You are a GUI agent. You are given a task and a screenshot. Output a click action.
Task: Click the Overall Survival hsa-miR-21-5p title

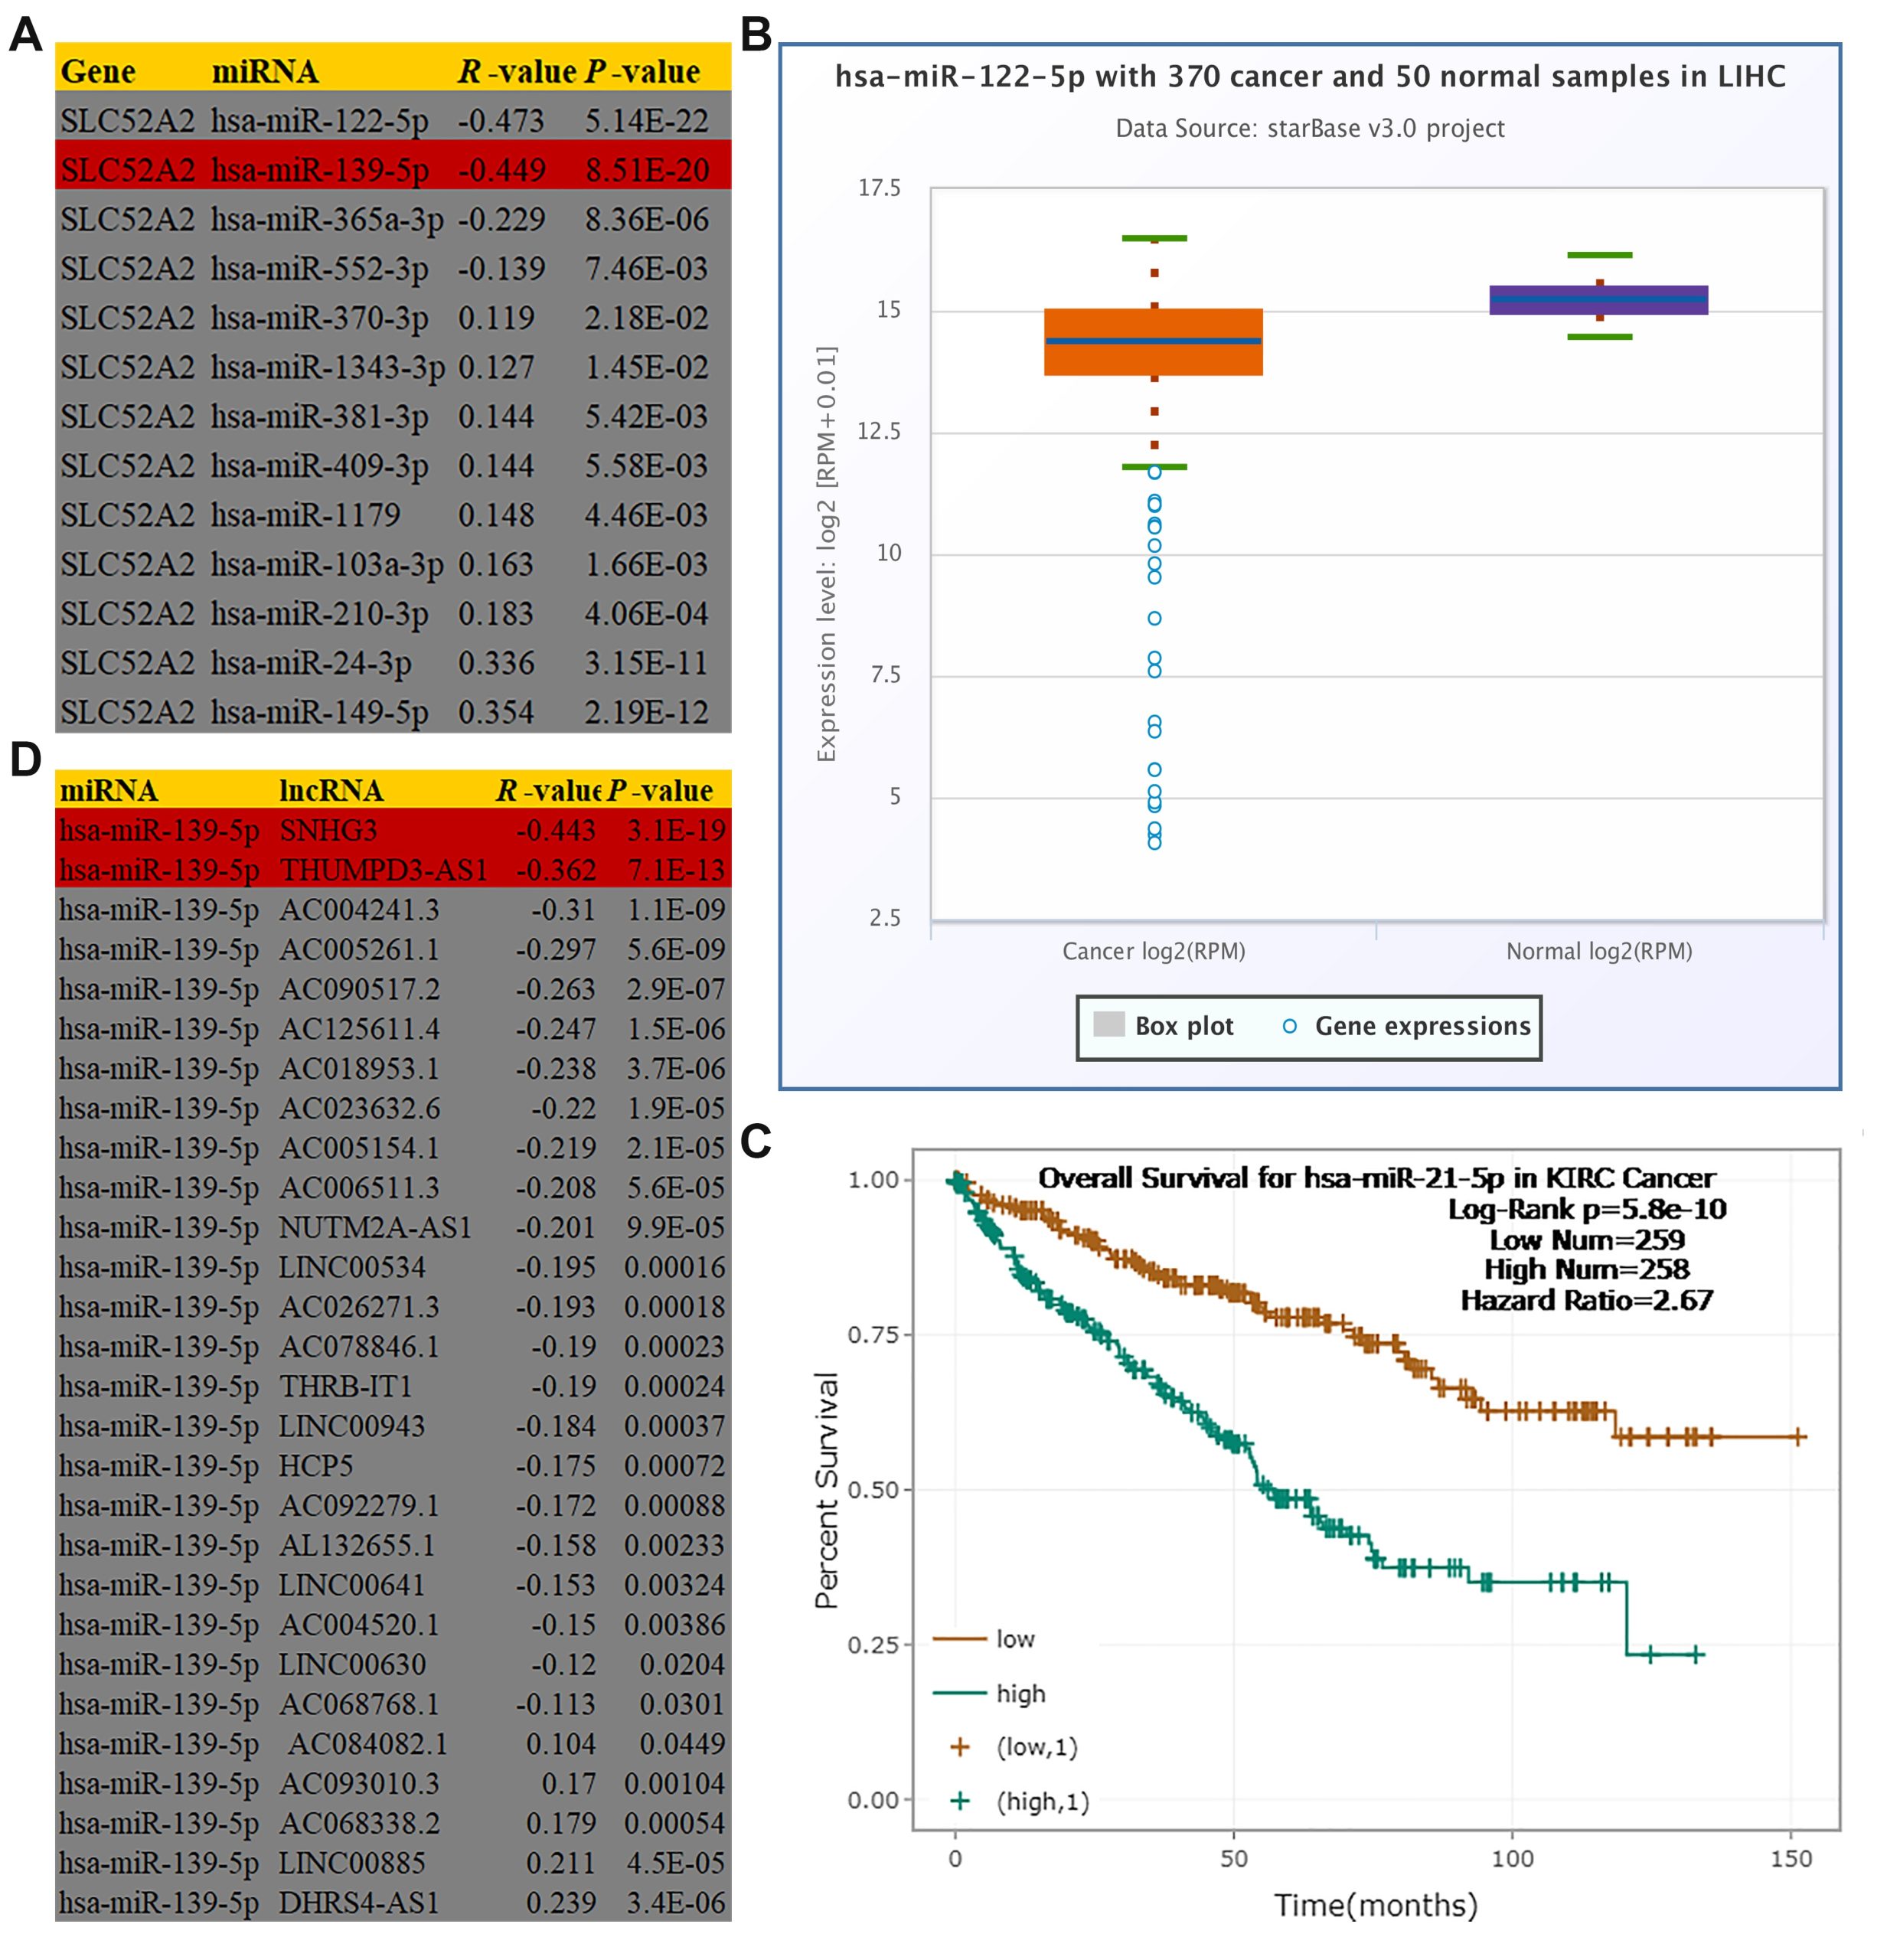coord(1376,1178)
